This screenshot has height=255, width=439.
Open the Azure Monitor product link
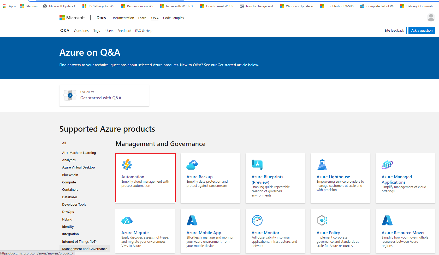(265, 233)
